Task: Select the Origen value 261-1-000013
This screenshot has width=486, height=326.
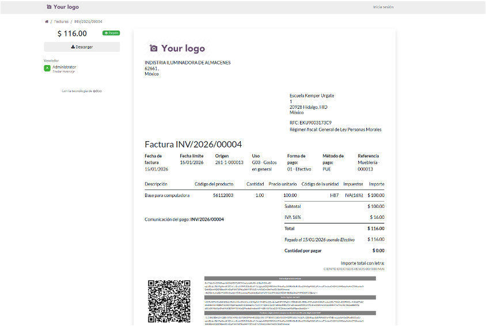Action: [x=229, y=162]
